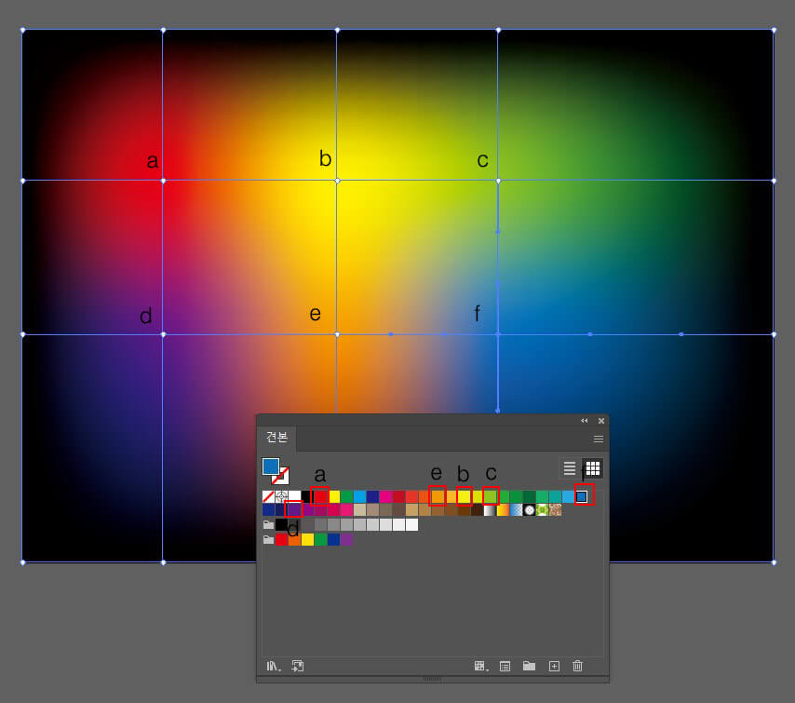
Task: Select the black swatch in top row
Action: click(305, 496)
